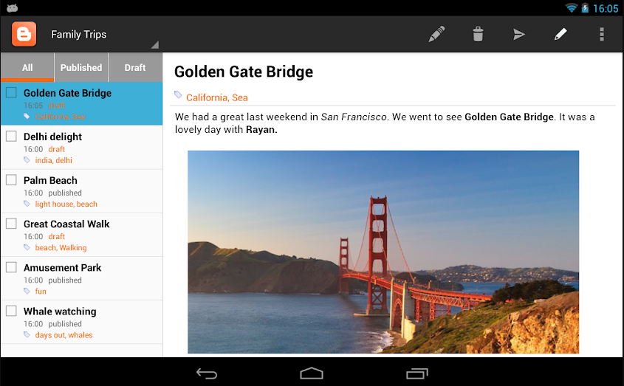Screen dimensions: 624x386
Task: Tap the Android back navigation button
Action: (x=207, y=373)
